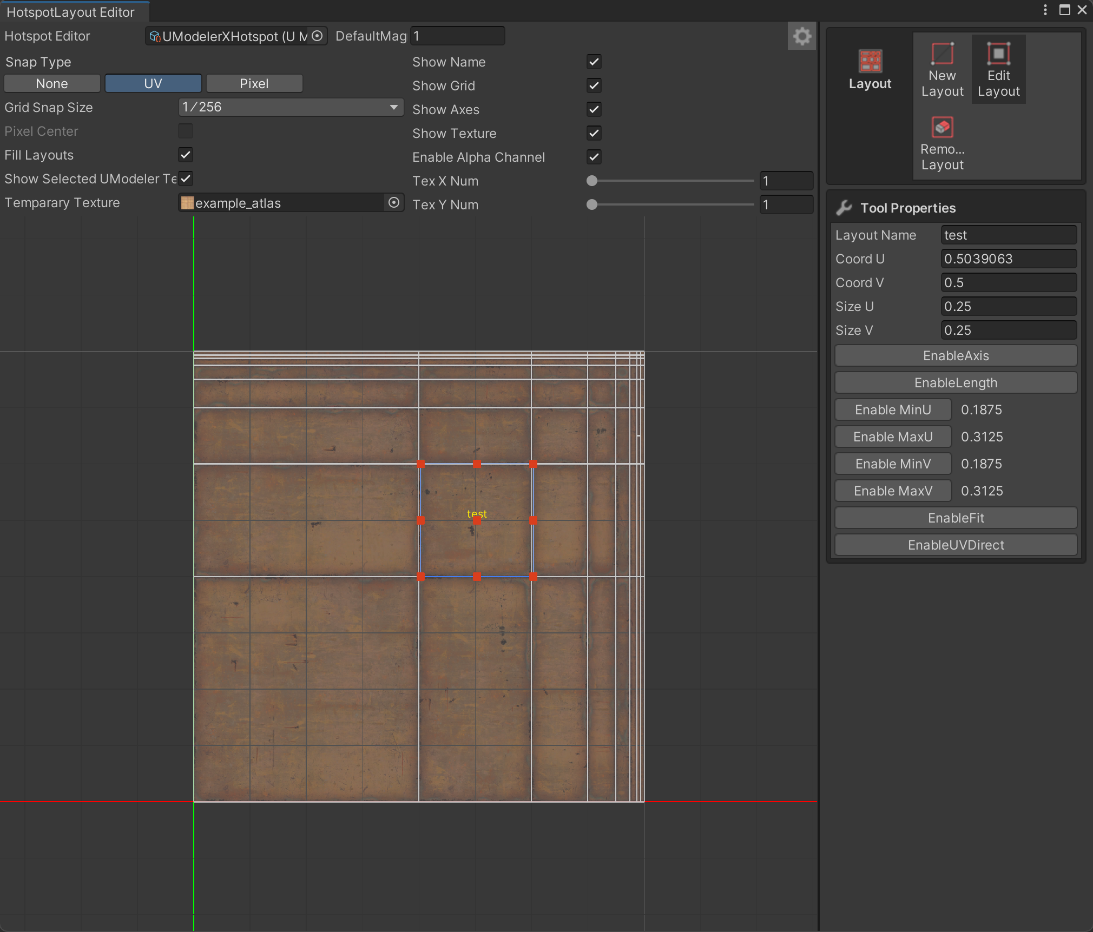The height and width of the screenshot is (932, 1093).
Task: Maximize the HotspotLayout Editor window
Action: (x=1064, y=10)
